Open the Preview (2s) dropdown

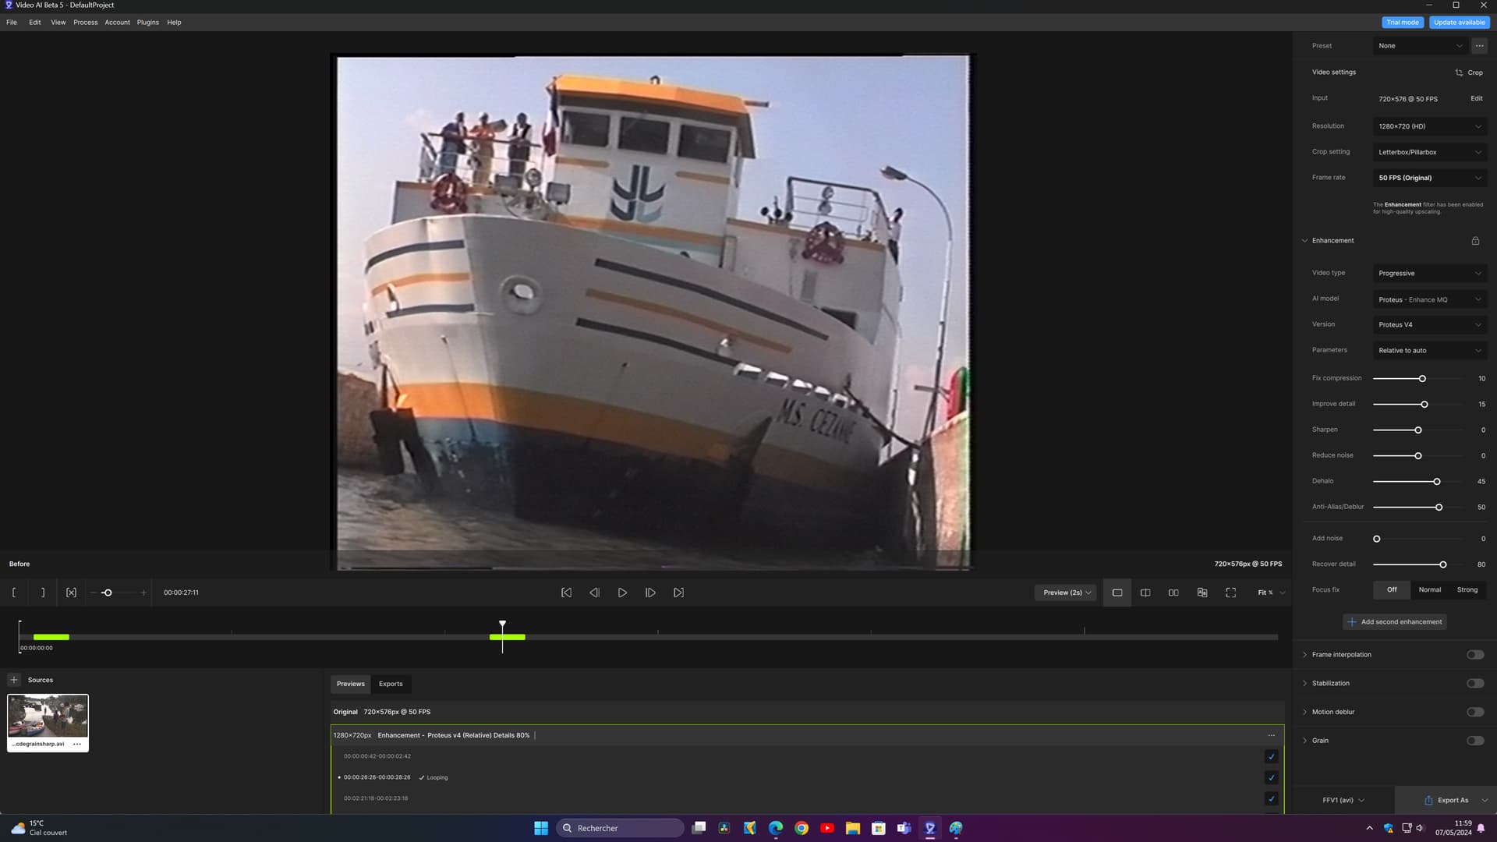pos(1066,593)
